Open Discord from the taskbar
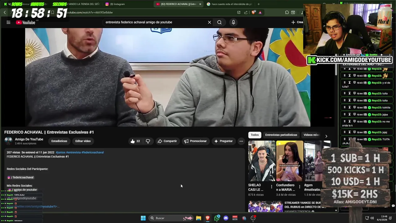The width and height of the screenshot is (396, 223). click(226, 218)
